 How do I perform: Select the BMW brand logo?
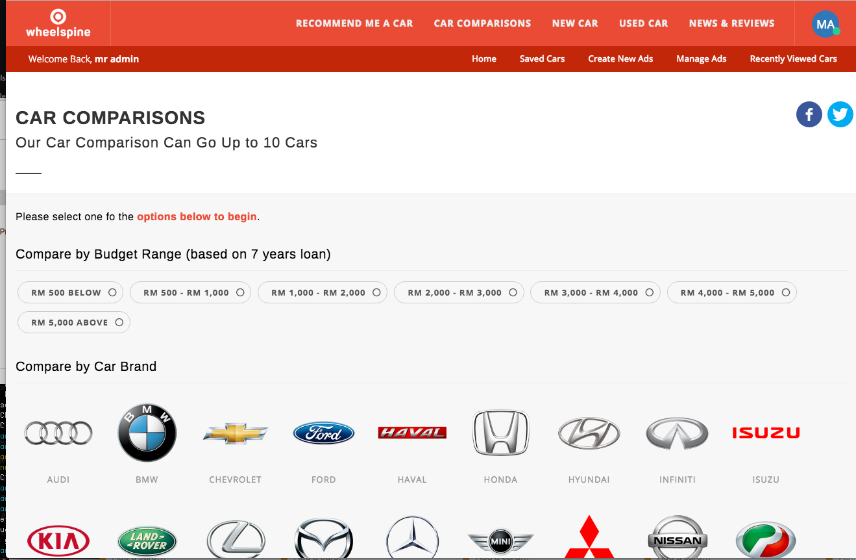(x=147, y=432)
